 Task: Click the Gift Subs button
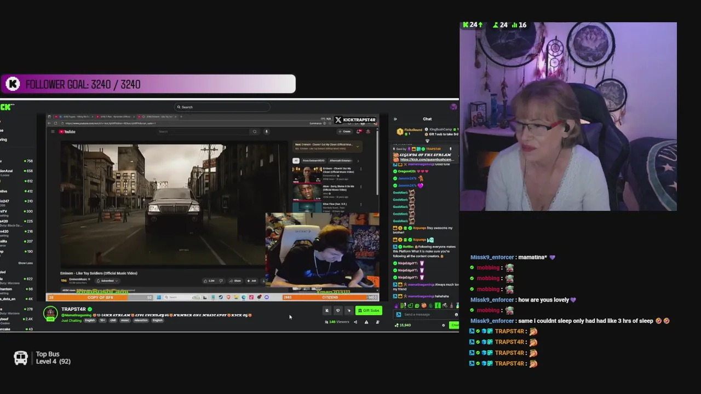point(368,311)
